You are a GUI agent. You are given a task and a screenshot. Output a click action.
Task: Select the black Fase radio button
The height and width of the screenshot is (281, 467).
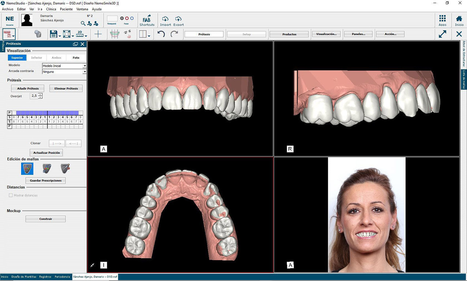(122, 18)
